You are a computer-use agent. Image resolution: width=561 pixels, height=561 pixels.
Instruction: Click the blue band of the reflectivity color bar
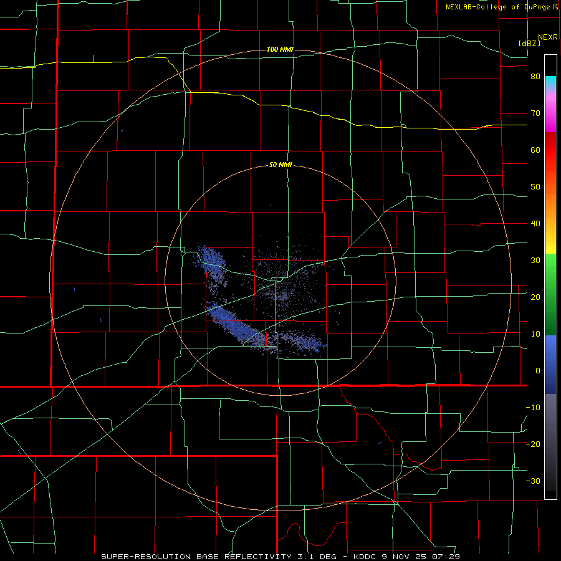pyautogui.click(x=550, y=364)
